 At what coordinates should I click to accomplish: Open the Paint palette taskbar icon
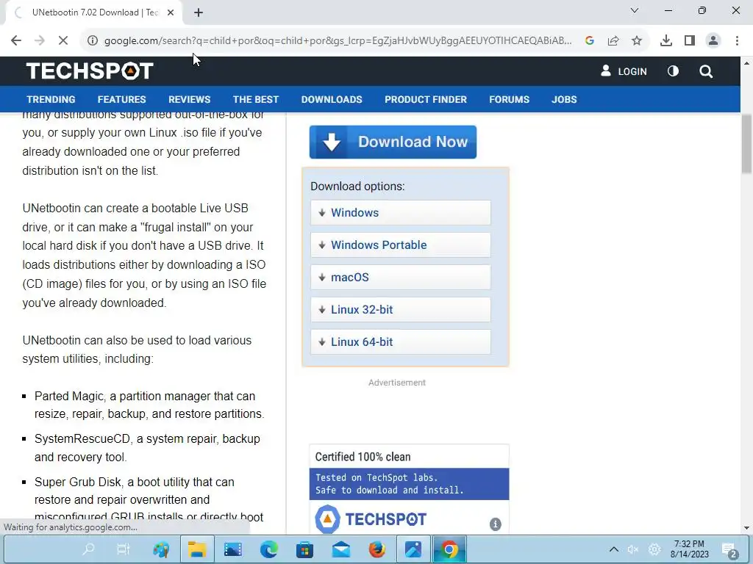[x=161, y=549]
